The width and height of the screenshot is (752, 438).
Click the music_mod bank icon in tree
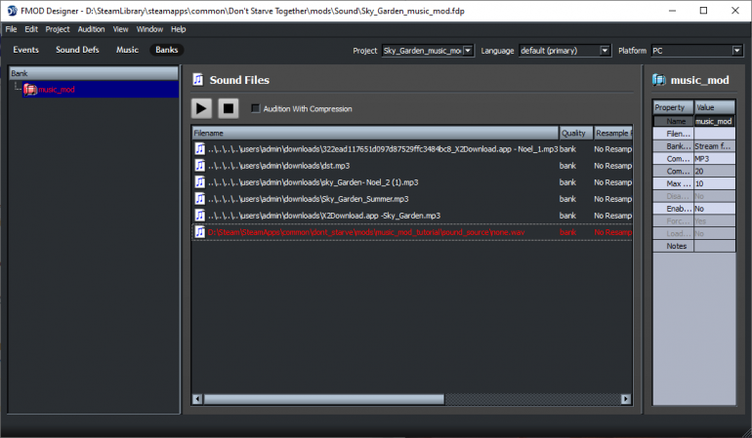(x=30, y=89)
